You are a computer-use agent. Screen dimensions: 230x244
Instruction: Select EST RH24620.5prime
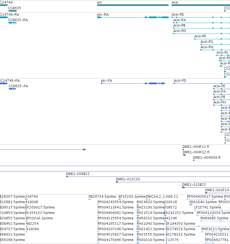pyautogui.click(x=151, y=202)
